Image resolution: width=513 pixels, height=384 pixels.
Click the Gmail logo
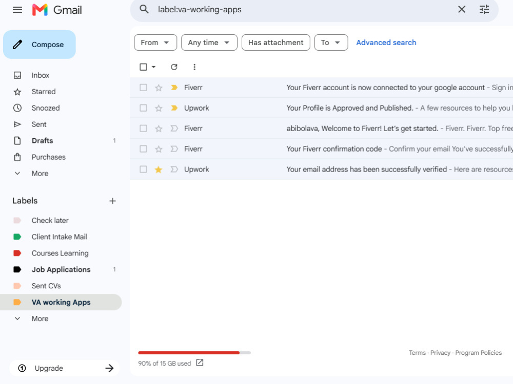tap(57, 10)
